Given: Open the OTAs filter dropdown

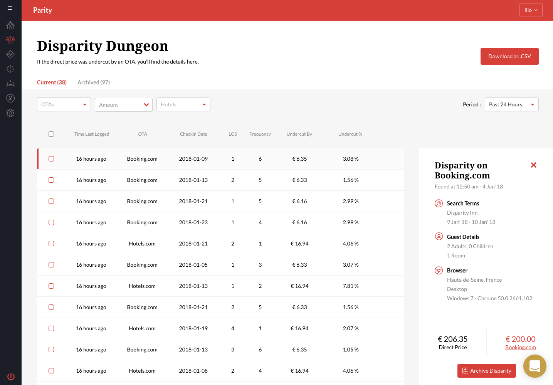Looking at the screenshot, I should click(64, 104).
